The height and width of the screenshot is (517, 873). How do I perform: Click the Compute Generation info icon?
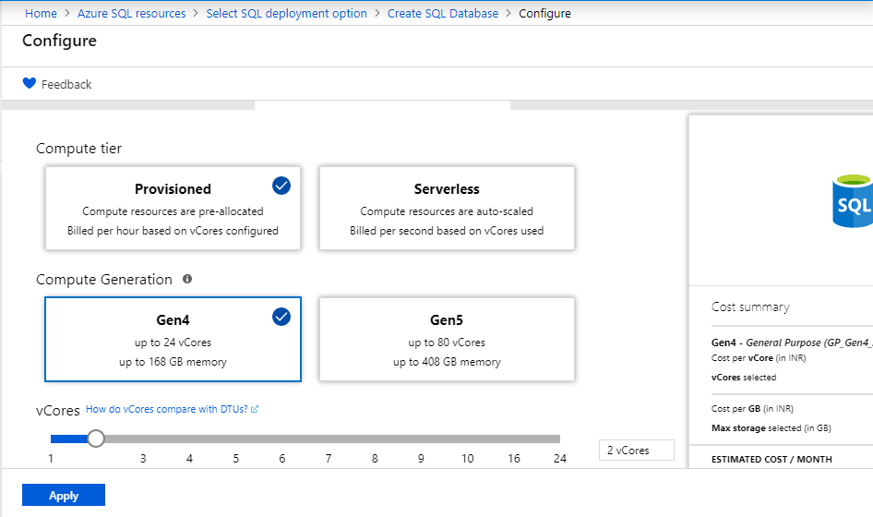[x=187, y=279]
